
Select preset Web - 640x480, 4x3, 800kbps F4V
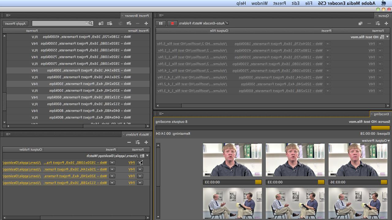78,111
